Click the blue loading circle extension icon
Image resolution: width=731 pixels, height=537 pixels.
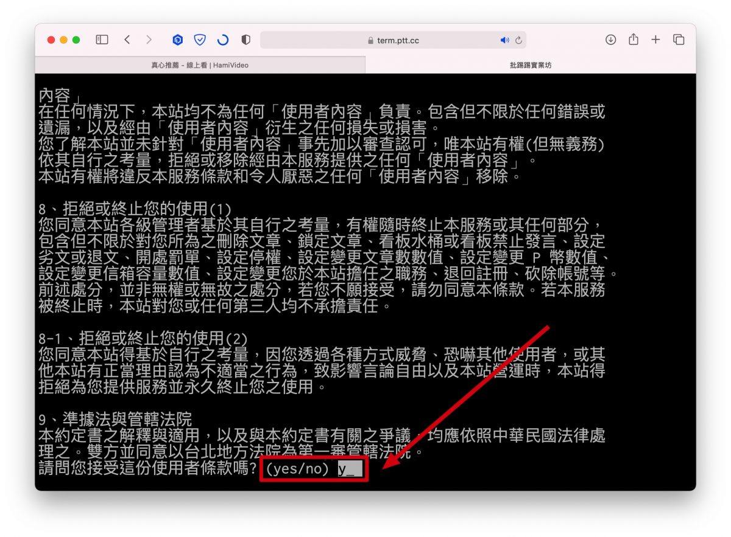[223, 40]
